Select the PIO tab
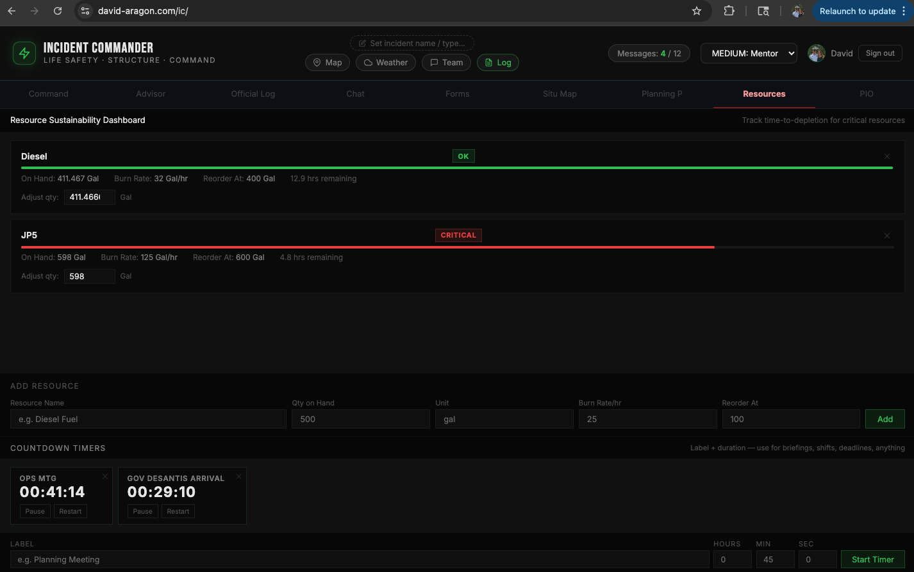 (866, 94)
